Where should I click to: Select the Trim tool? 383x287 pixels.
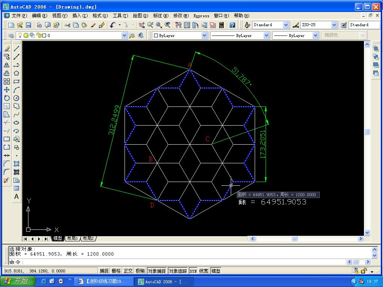coord(7,123)
